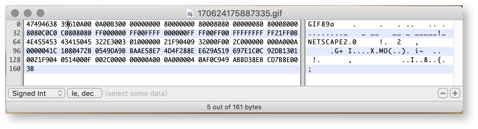Click the inspector value field reading 'select some data'
The height and width of the screenshot is (129, 478).
pyautogui.click(x=136, y=94)
